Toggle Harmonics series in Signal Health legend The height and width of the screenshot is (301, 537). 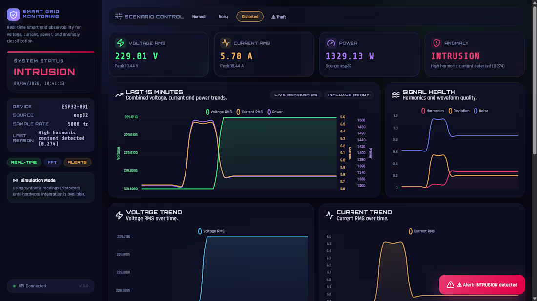(x=433, y=111)
